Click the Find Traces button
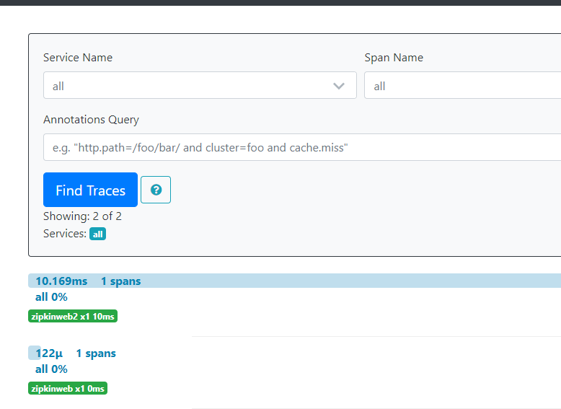Viewport: 561px width, 409px height. click(x=91, y=190)
